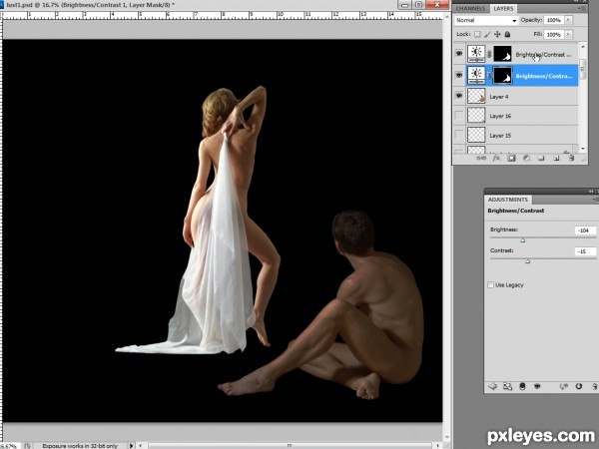Viewport: 599px width, 449px height.
Task: Click the Contrast value field
Action: 585,251
